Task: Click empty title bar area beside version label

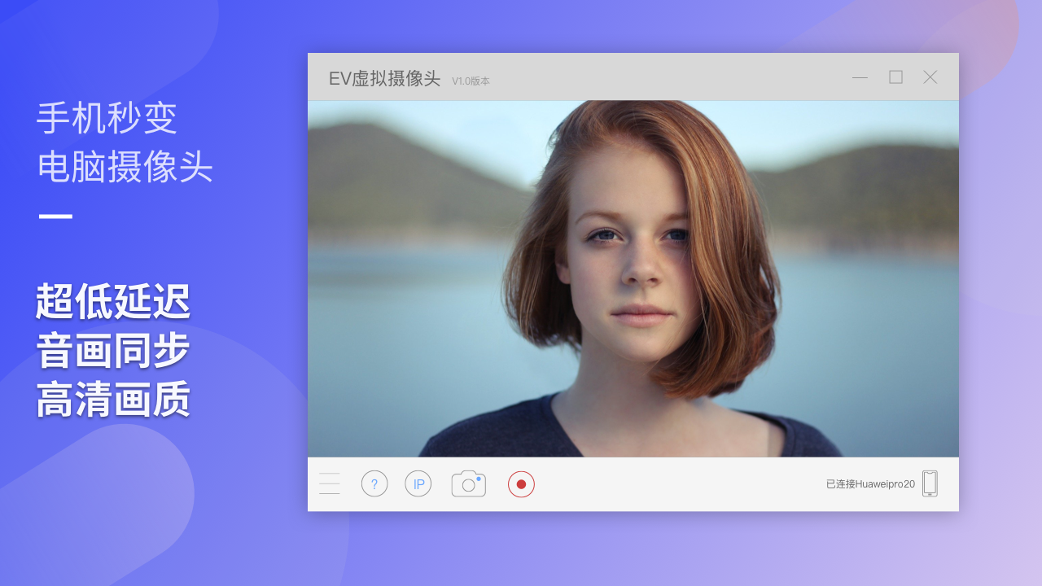Action: (x=668, y=77)
